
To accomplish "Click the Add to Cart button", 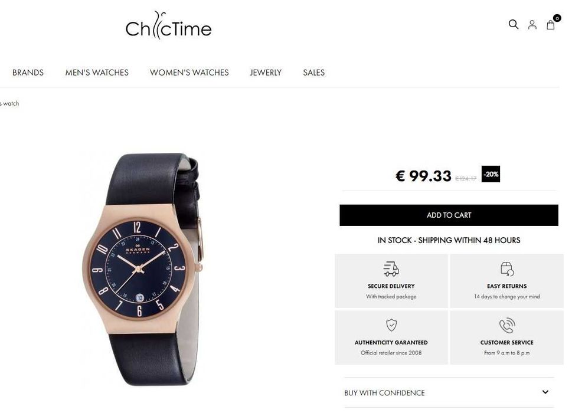I will click(449, 215).
